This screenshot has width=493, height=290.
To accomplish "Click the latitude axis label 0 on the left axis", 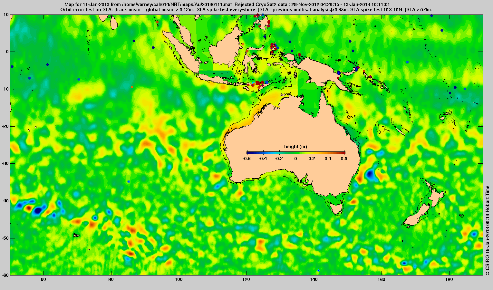I will pyautogui.click(x=7, y=52).
